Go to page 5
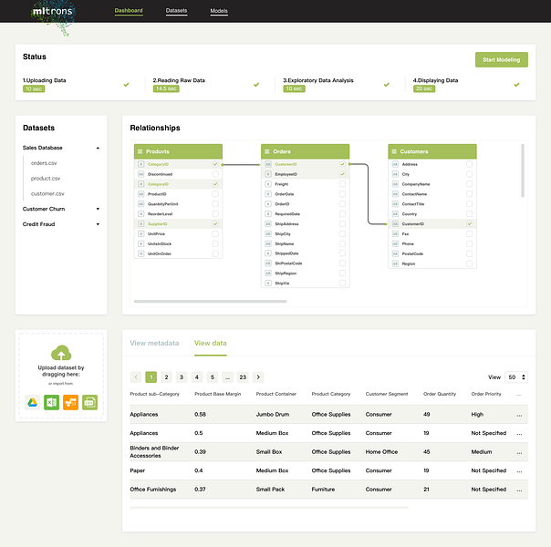This screenshot has width=551, height=547. point(213,377)
